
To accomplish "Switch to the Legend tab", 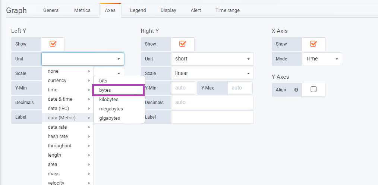I will tap(138, 10).
